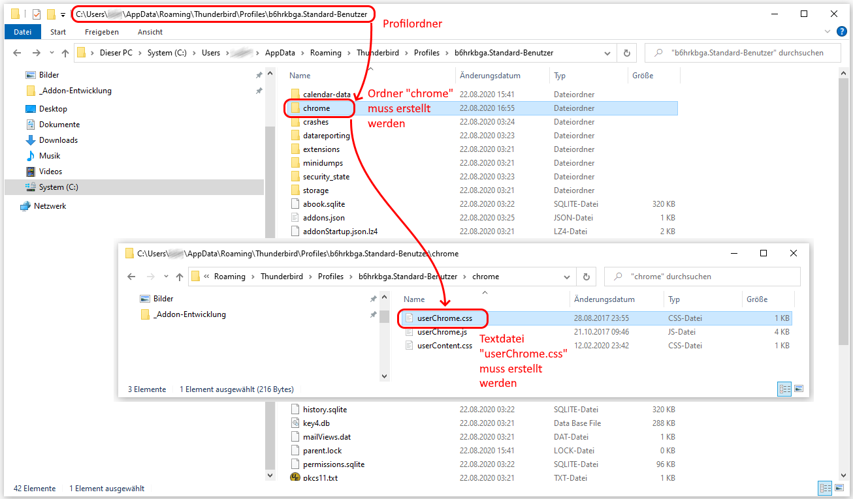
Task: Open Netzwerk in the navigation pane
Action: [x=50, y=206]
